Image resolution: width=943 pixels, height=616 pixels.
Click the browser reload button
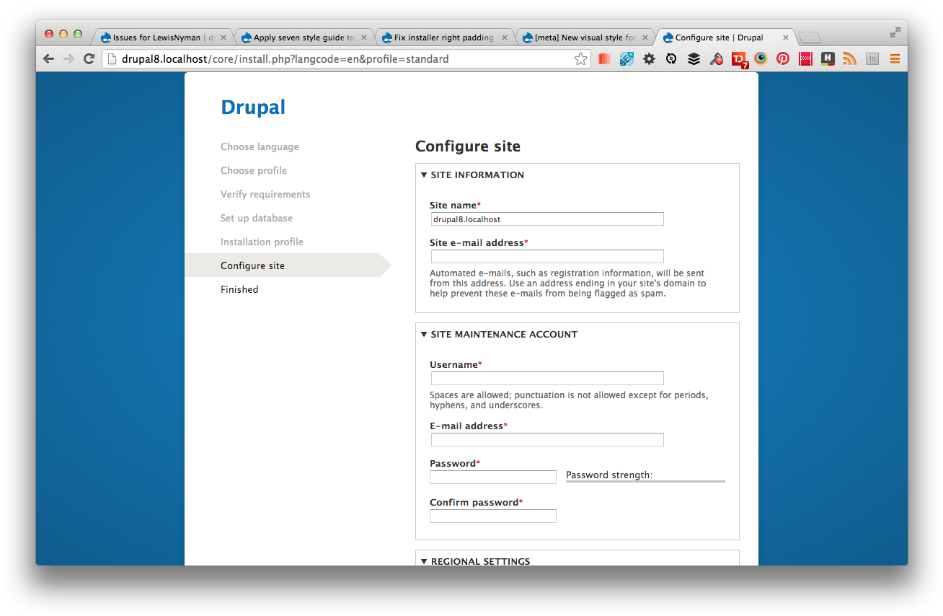[x=89, y=59]
